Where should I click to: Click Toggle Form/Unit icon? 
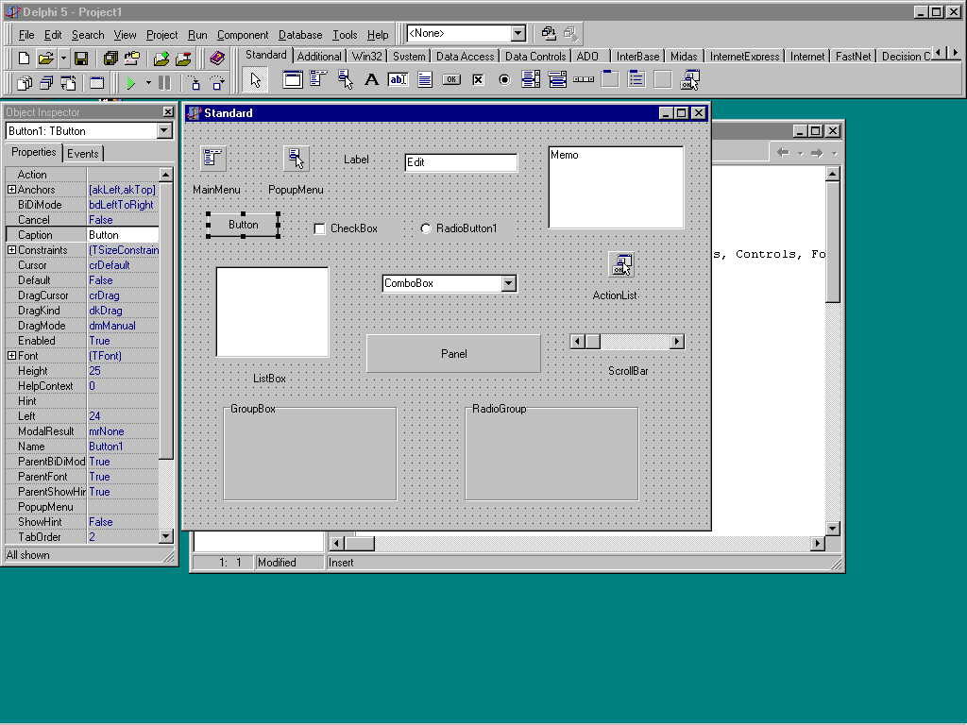click(x=68, y=82)
